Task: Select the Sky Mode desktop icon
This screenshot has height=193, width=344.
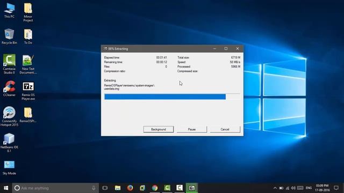Action: [x=9, y=167]
